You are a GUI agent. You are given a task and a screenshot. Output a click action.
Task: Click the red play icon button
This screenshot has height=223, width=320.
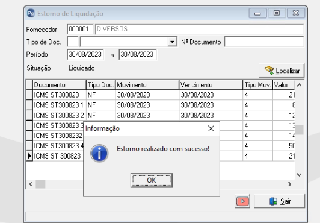point(242,201)
